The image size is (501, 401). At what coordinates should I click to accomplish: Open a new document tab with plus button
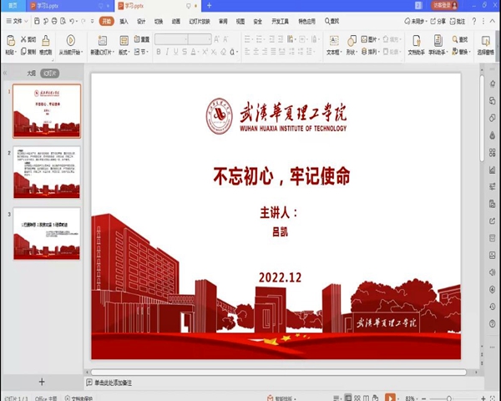point(209,6)
